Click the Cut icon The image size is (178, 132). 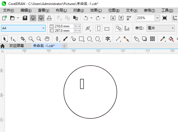pos(59,18)
